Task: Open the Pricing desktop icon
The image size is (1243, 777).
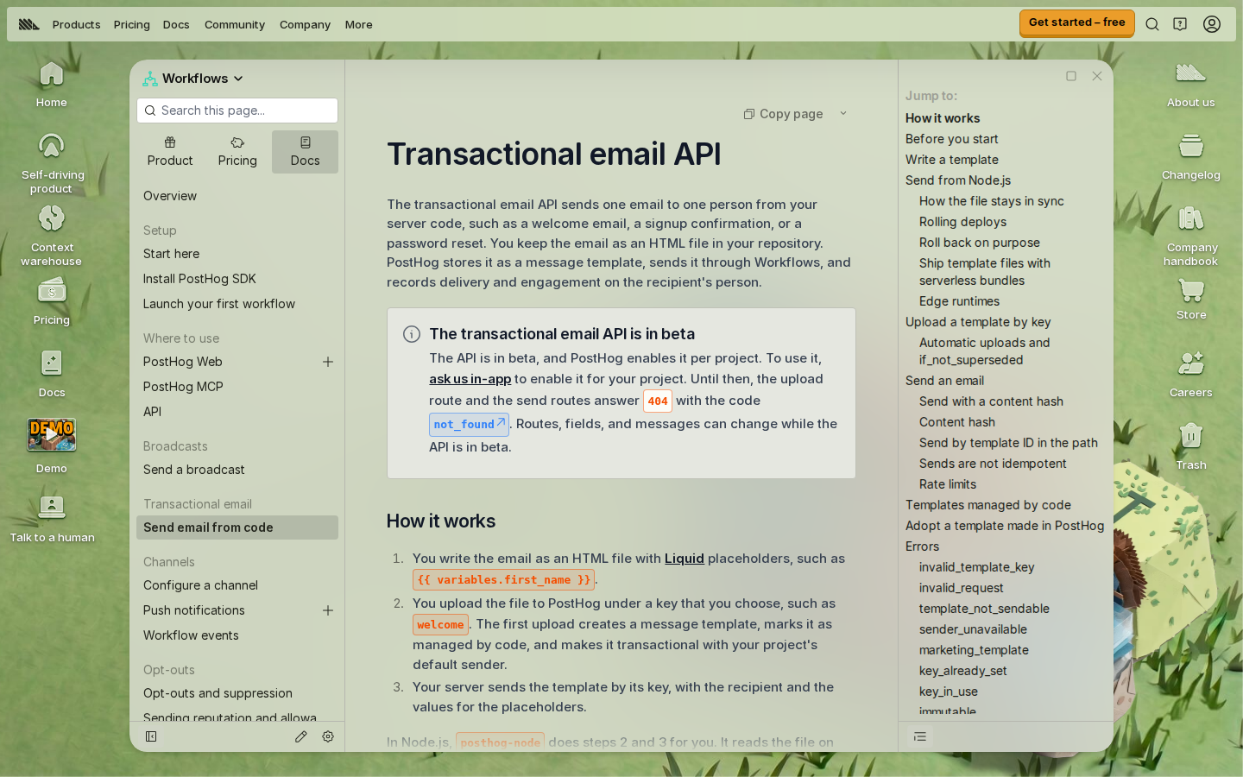Action: pyautogui.click(x=52, y=301)
